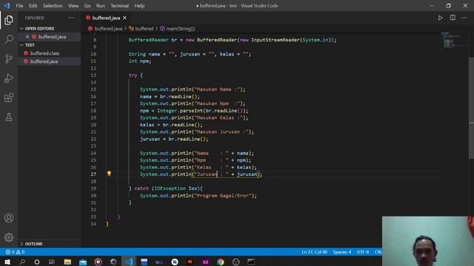Click Ln 27, Col 40 status entry
The image size is (474, 266).
(x=314, y=252)
